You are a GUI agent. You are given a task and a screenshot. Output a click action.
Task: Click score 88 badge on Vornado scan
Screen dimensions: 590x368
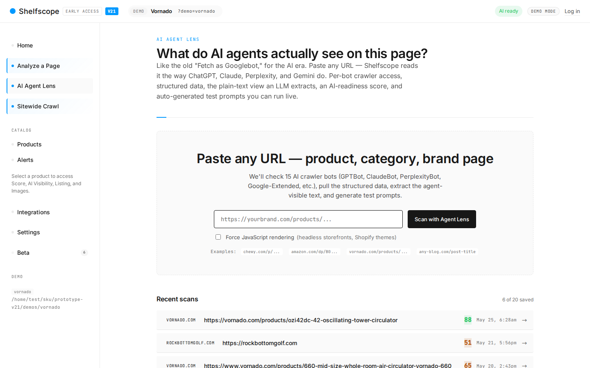coord(468,320)
